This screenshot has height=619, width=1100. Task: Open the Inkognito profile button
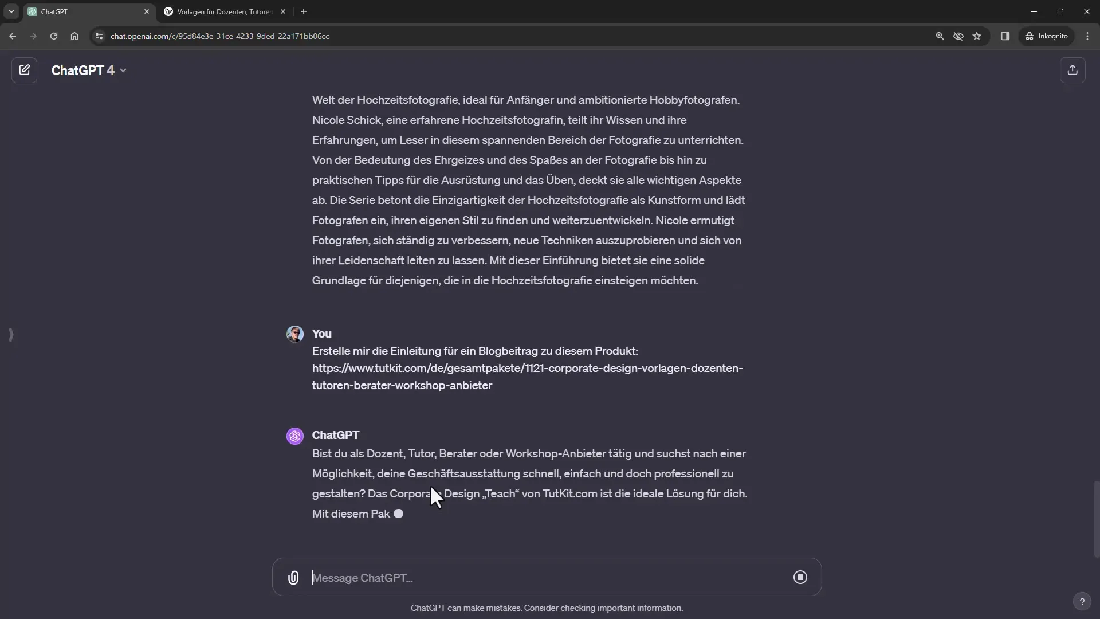click(x=1047, y=36)
